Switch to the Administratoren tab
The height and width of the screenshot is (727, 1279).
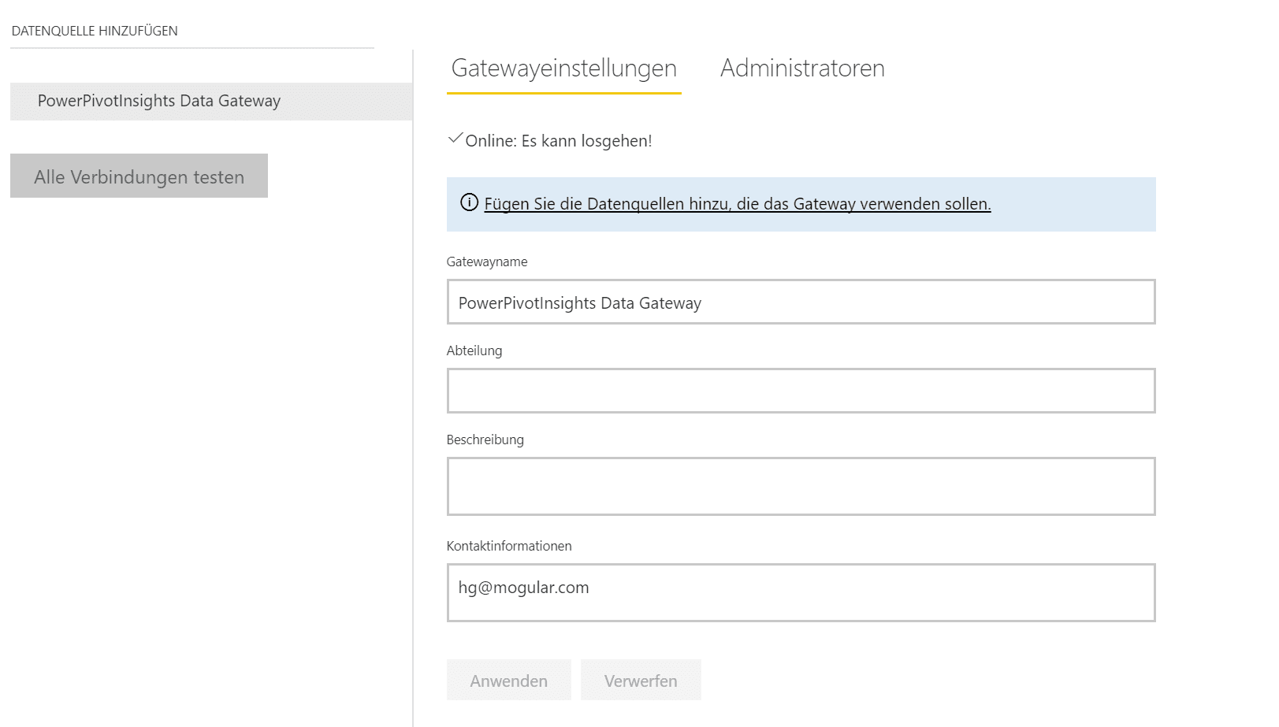pos(802,69)
